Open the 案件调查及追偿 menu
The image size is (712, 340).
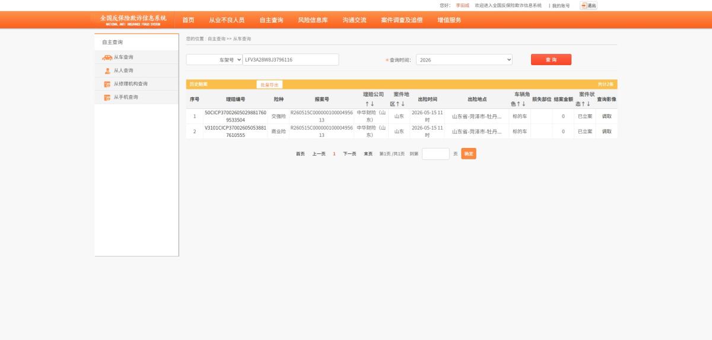(402, 20)
